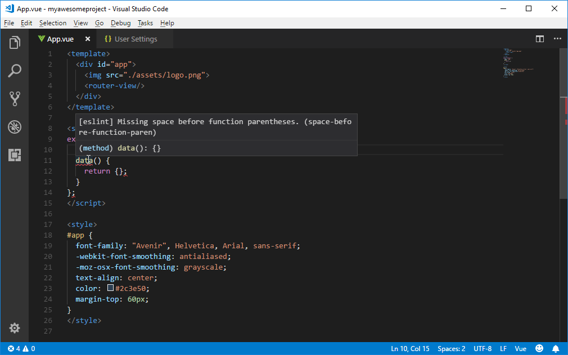
Task: Click the closing </script> tag
Action: click(x=86, y=203)
